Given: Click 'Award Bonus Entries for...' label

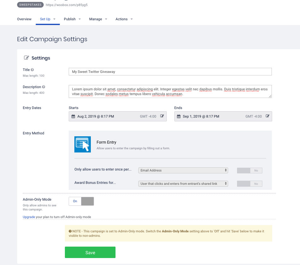Looking at the screenshot, I should tap(95, 183).
